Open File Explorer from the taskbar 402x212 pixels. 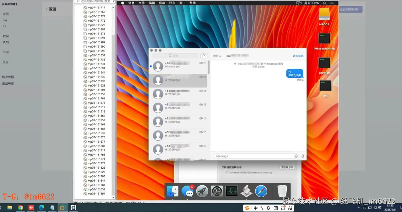10,208
